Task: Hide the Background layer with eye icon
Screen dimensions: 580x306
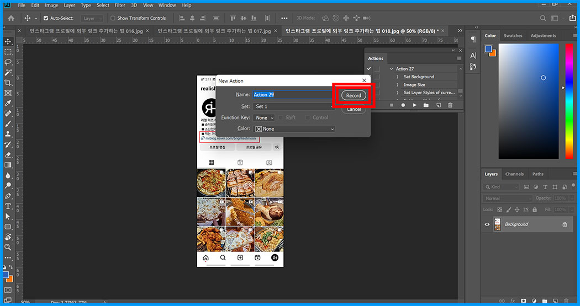Action: click(487, 224)
